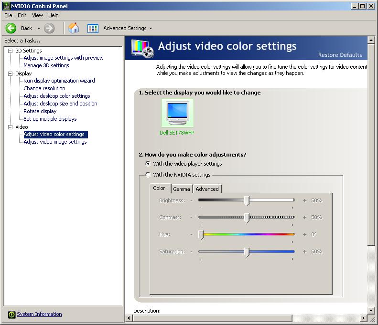Open 'Adjust desktop size and position'
Image resolution: width=378 pixels, height=325 pixels.
[x=60, y=104]
